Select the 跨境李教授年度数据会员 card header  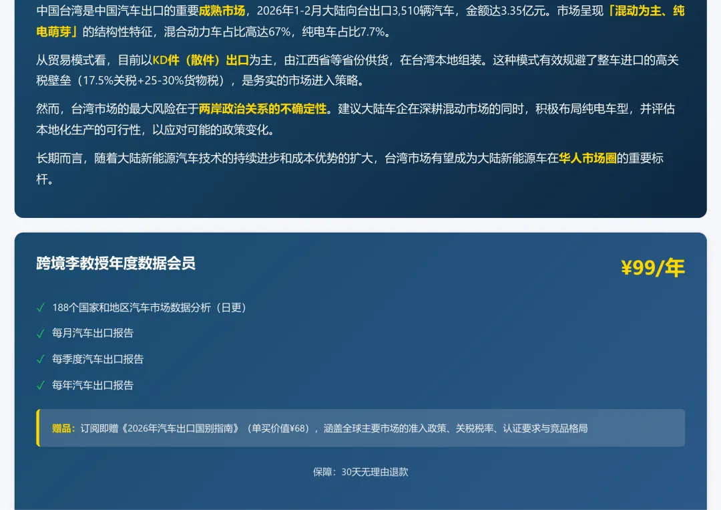tap(115, 264)
